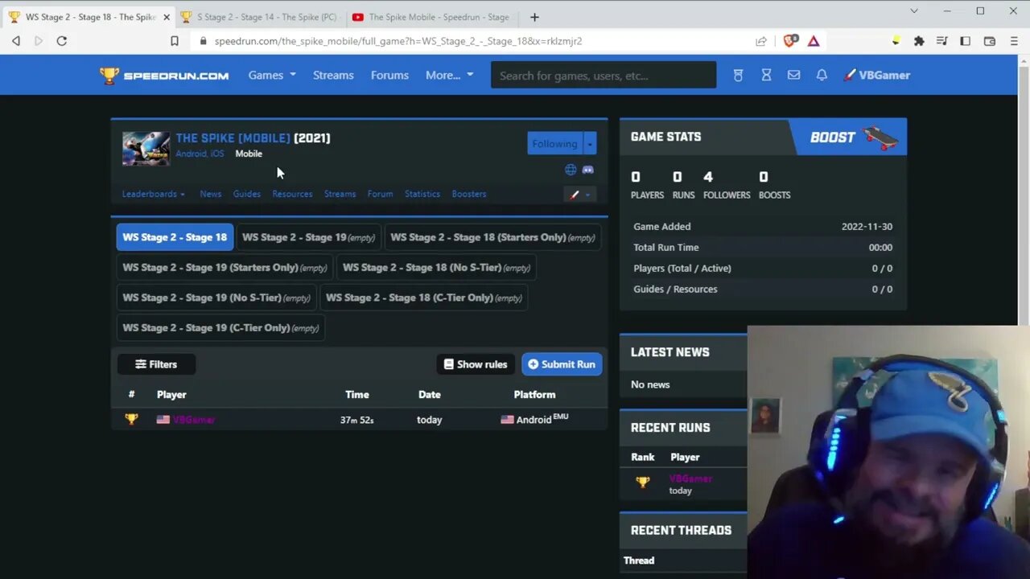Select WS Stage 2 - Stage 18 (C-Tier Only)
The image size is (1030, 579).
point(423,298)
